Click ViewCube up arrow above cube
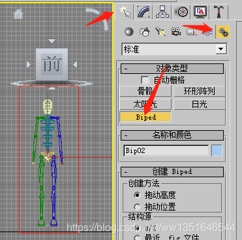Screen dimensions: 242x240 52,41
